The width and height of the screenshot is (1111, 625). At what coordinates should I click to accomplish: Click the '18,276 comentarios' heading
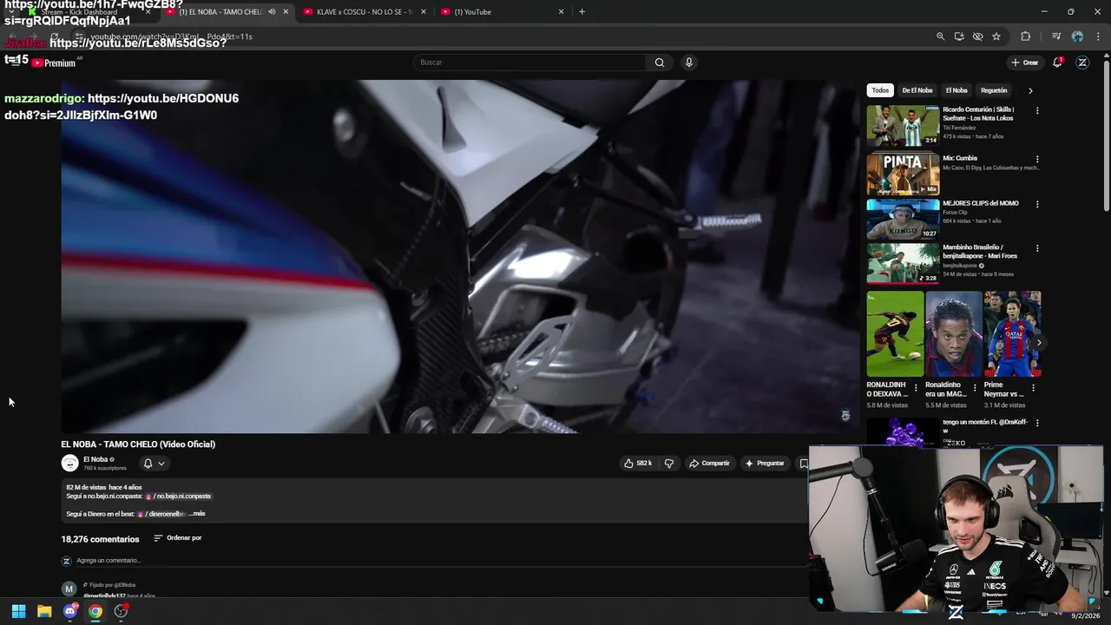pos(100,539)
